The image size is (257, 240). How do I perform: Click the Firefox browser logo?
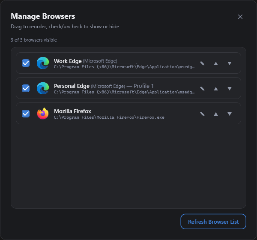tap(43, 114)
